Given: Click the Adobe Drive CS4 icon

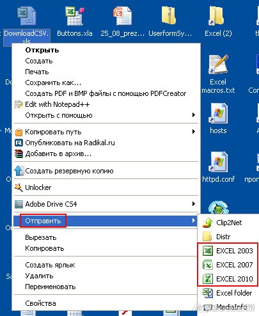Looking at the screenshot, I should (x=19, y=204).
